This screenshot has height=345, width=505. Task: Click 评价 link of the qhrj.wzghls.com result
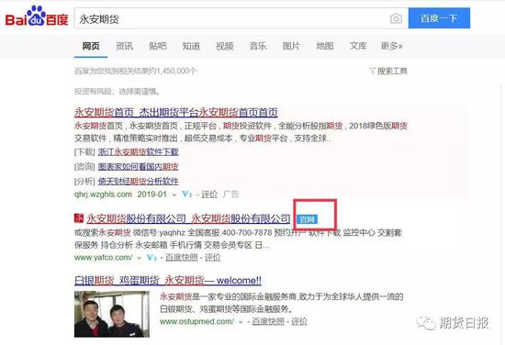pos(209,195)
